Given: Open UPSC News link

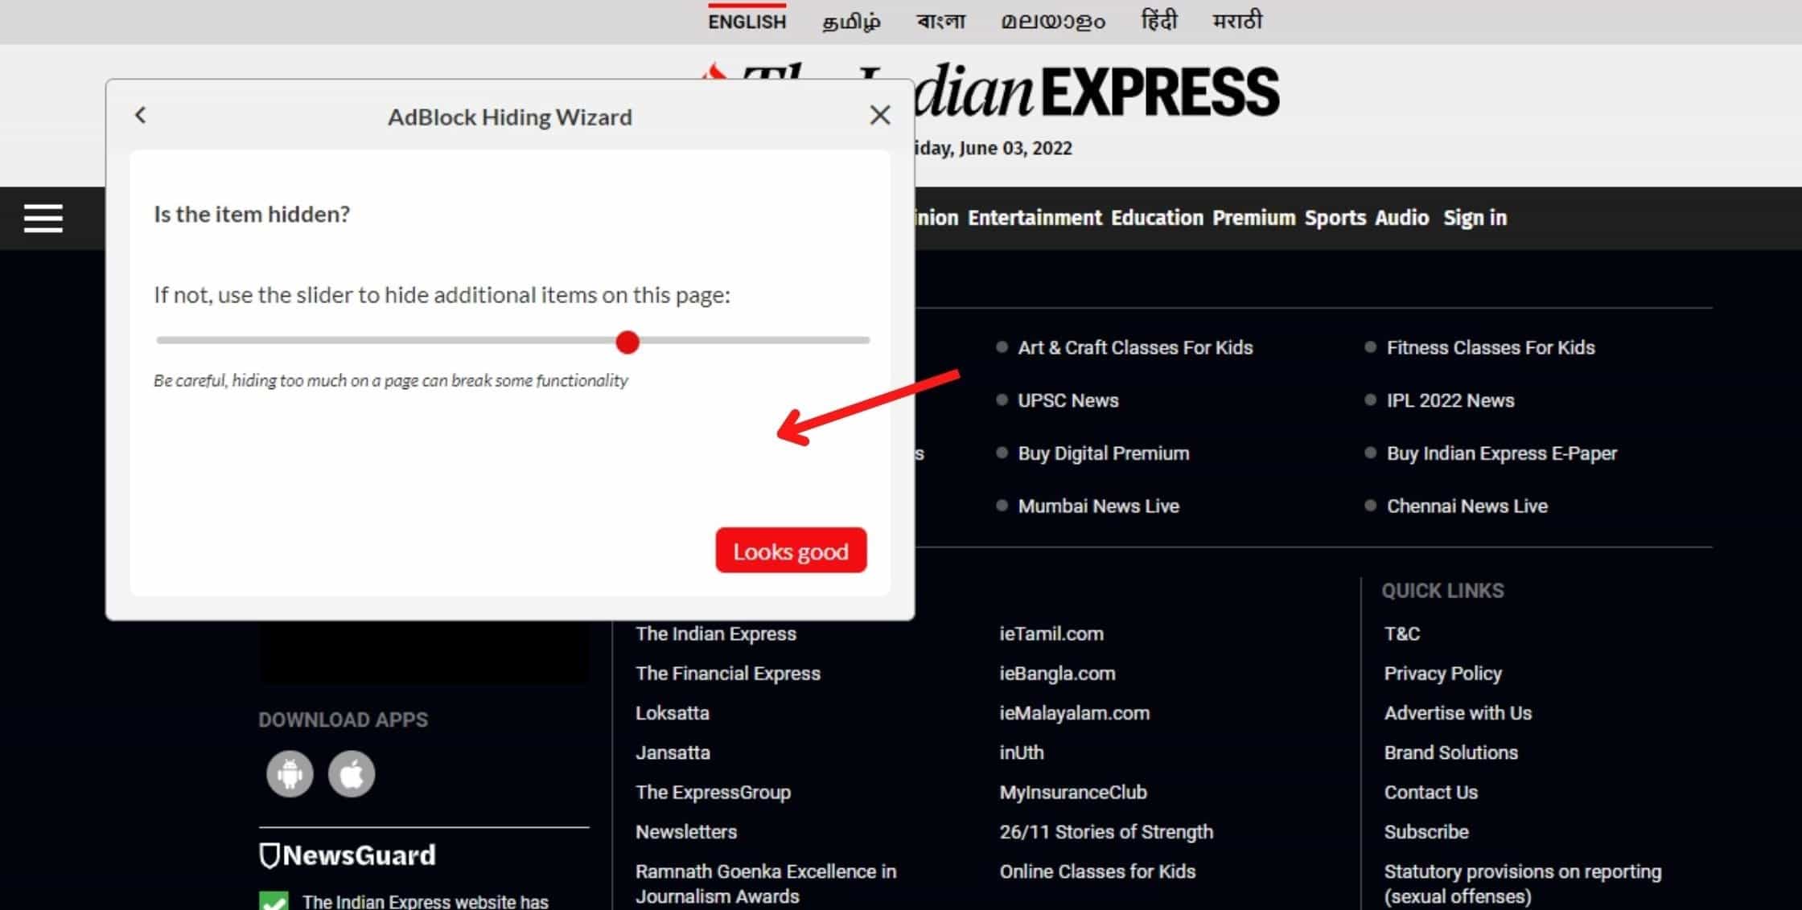Looking at the screenshot, I should 1068,400.
